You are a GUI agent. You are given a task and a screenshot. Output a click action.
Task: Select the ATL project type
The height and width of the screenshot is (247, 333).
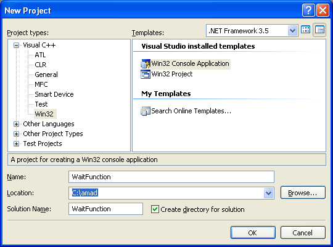(x=40, y=55)
